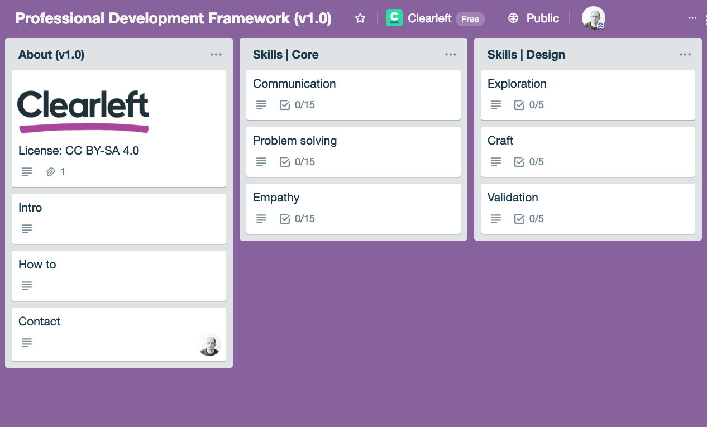
Task: Click the Skills | Design list title
Action: coord(526,55)
